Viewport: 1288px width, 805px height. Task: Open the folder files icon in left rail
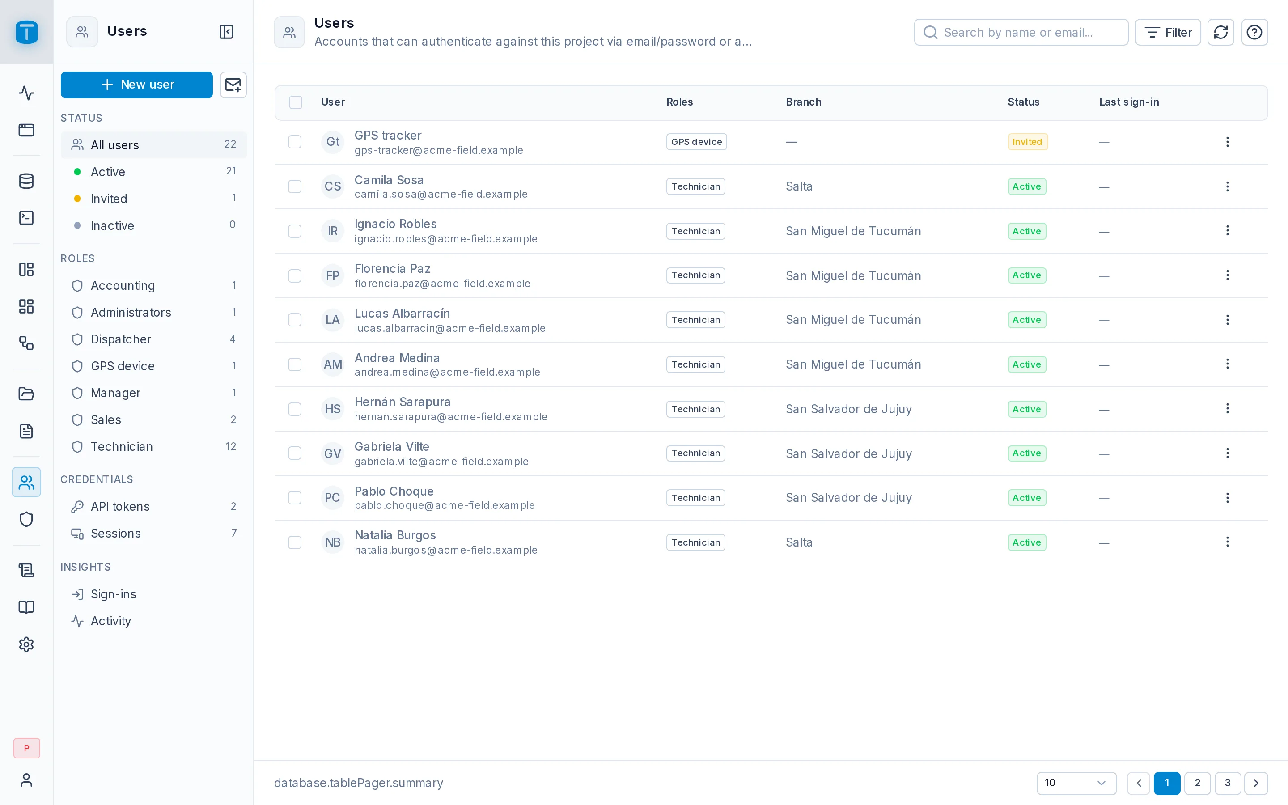tap(26, 394)
